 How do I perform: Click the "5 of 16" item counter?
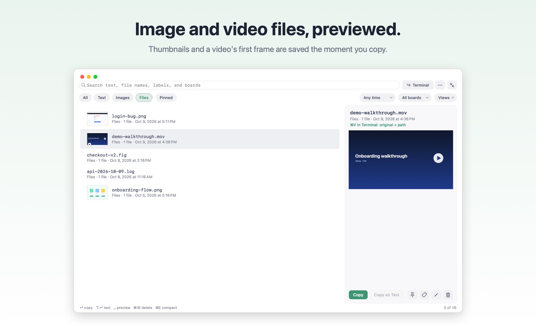pos(450,308)
